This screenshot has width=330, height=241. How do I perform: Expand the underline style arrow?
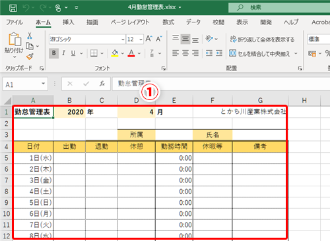coord(81,53)
